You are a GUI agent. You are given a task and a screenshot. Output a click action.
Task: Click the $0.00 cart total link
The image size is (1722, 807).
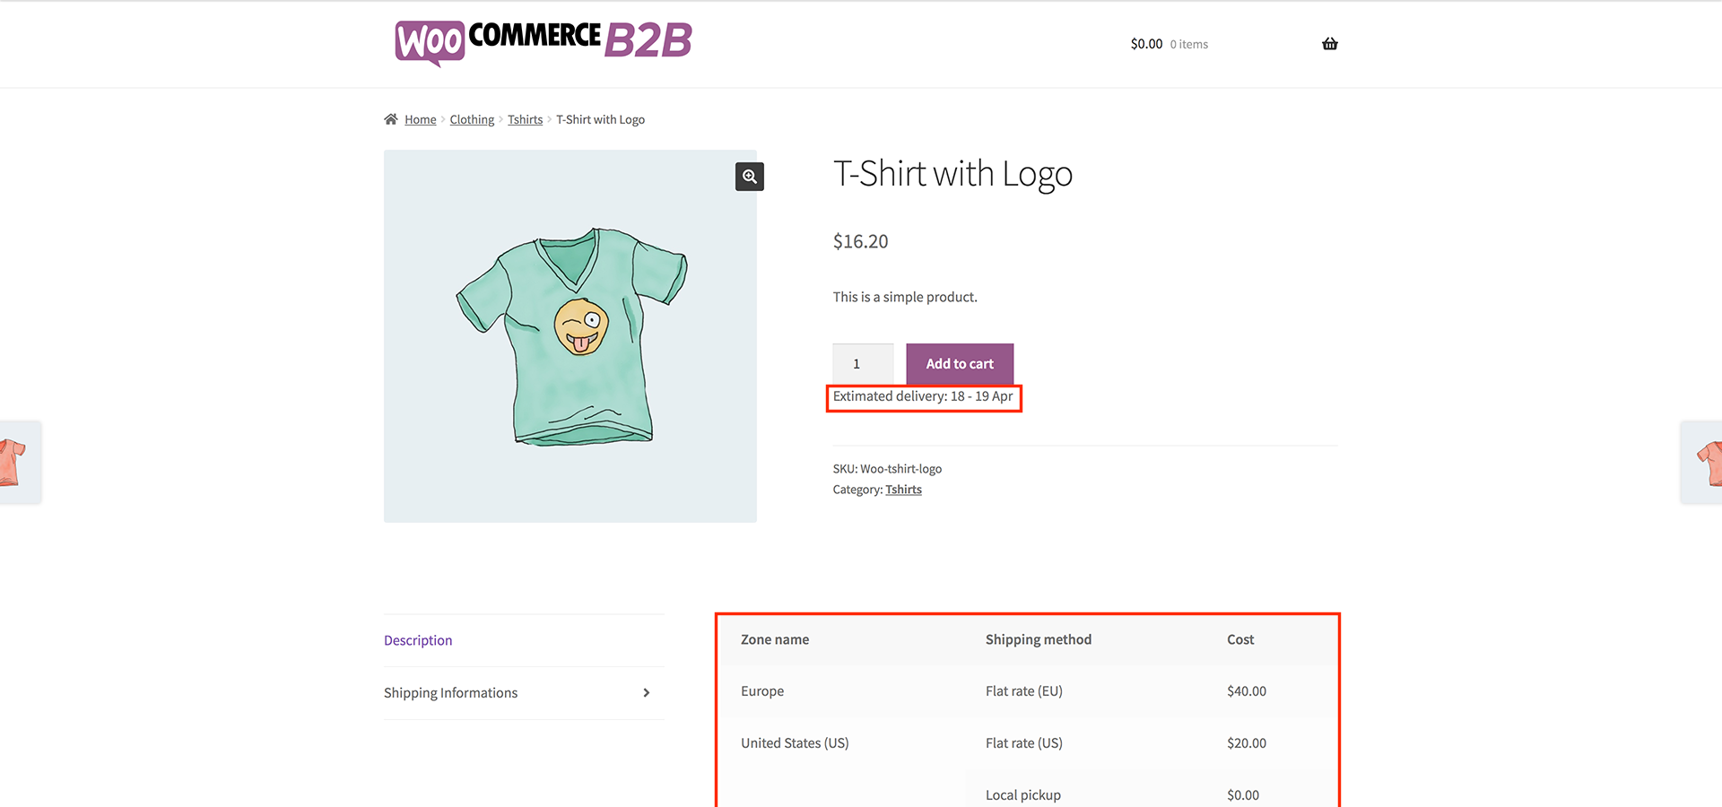coord(1146,44)
